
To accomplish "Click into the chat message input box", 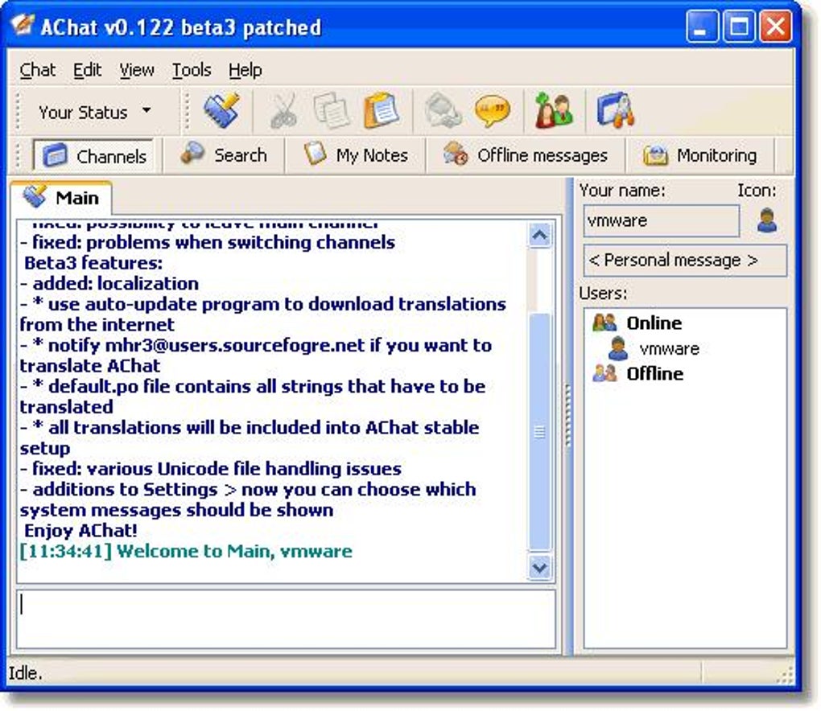I will click(286, 619).
